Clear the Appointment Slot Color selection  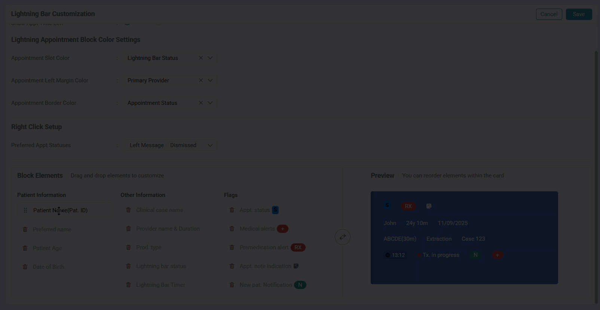pyautogui.click(x=201, y=58)
